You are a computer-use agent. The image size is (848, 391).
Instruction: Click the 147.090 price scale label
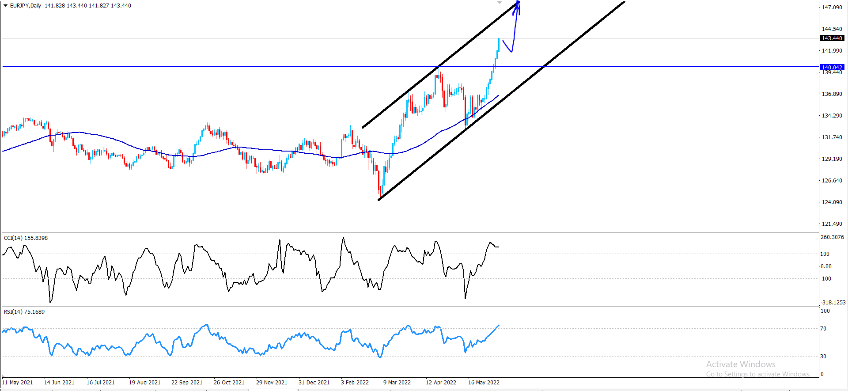coord(832,8)
